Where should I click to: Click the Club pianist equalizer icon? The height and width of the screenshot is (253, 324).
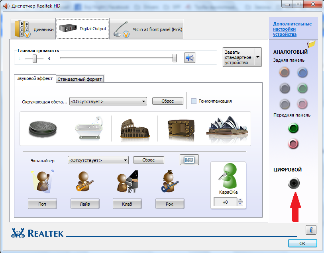(x=127, y=181)
